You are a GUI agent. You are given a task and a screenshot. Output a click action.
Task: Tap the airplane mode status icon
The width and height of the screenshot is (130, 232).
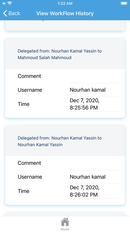click(x=4, y=3)
